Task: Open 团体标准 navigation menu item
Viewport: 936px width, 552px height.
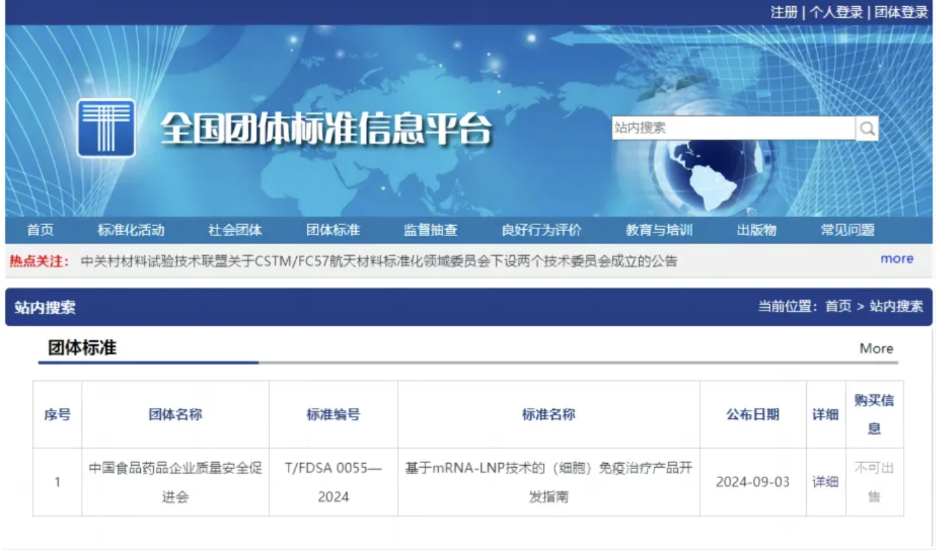Action: 333,230
